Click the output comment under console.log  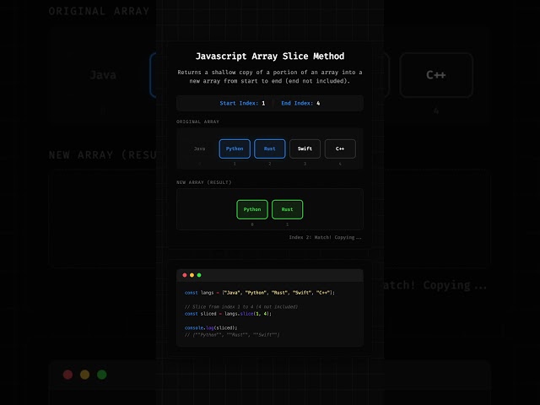(232, 335)
